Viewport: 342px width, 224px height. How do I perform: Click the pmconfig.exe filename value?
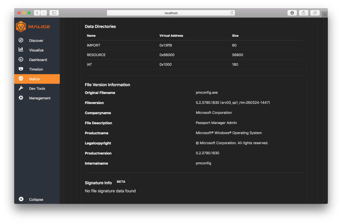tap(207, 92)
